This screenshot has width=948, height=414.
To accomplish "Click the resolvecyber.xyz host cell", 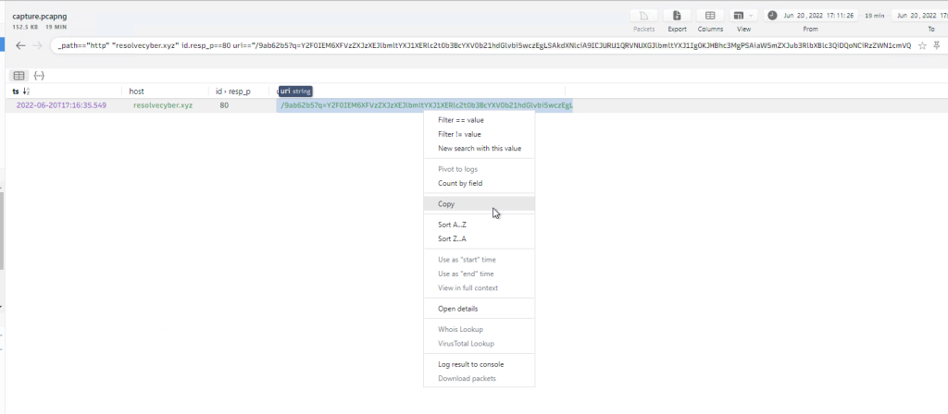I will [x=162, y=105].
